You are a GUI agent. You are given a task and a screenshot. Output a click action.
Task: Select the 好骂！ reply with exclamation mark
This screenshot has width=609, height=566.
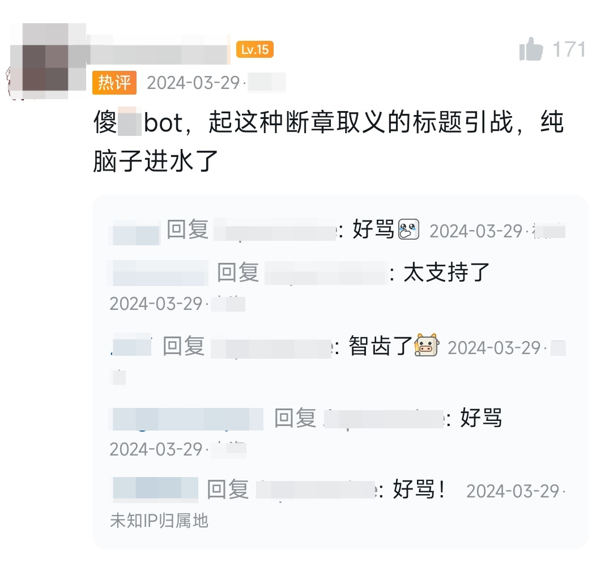tap(419, 489)
